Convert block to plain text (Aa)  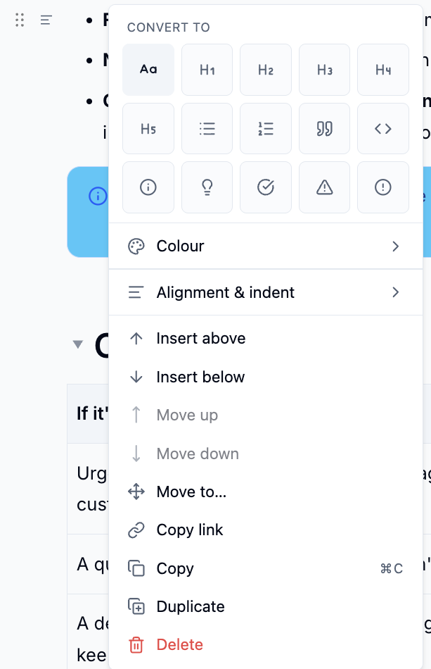click(148, 70)
